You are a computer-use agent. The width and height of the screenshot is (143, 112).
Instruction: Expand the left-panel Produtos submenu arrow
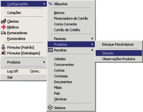coord(44,62)
